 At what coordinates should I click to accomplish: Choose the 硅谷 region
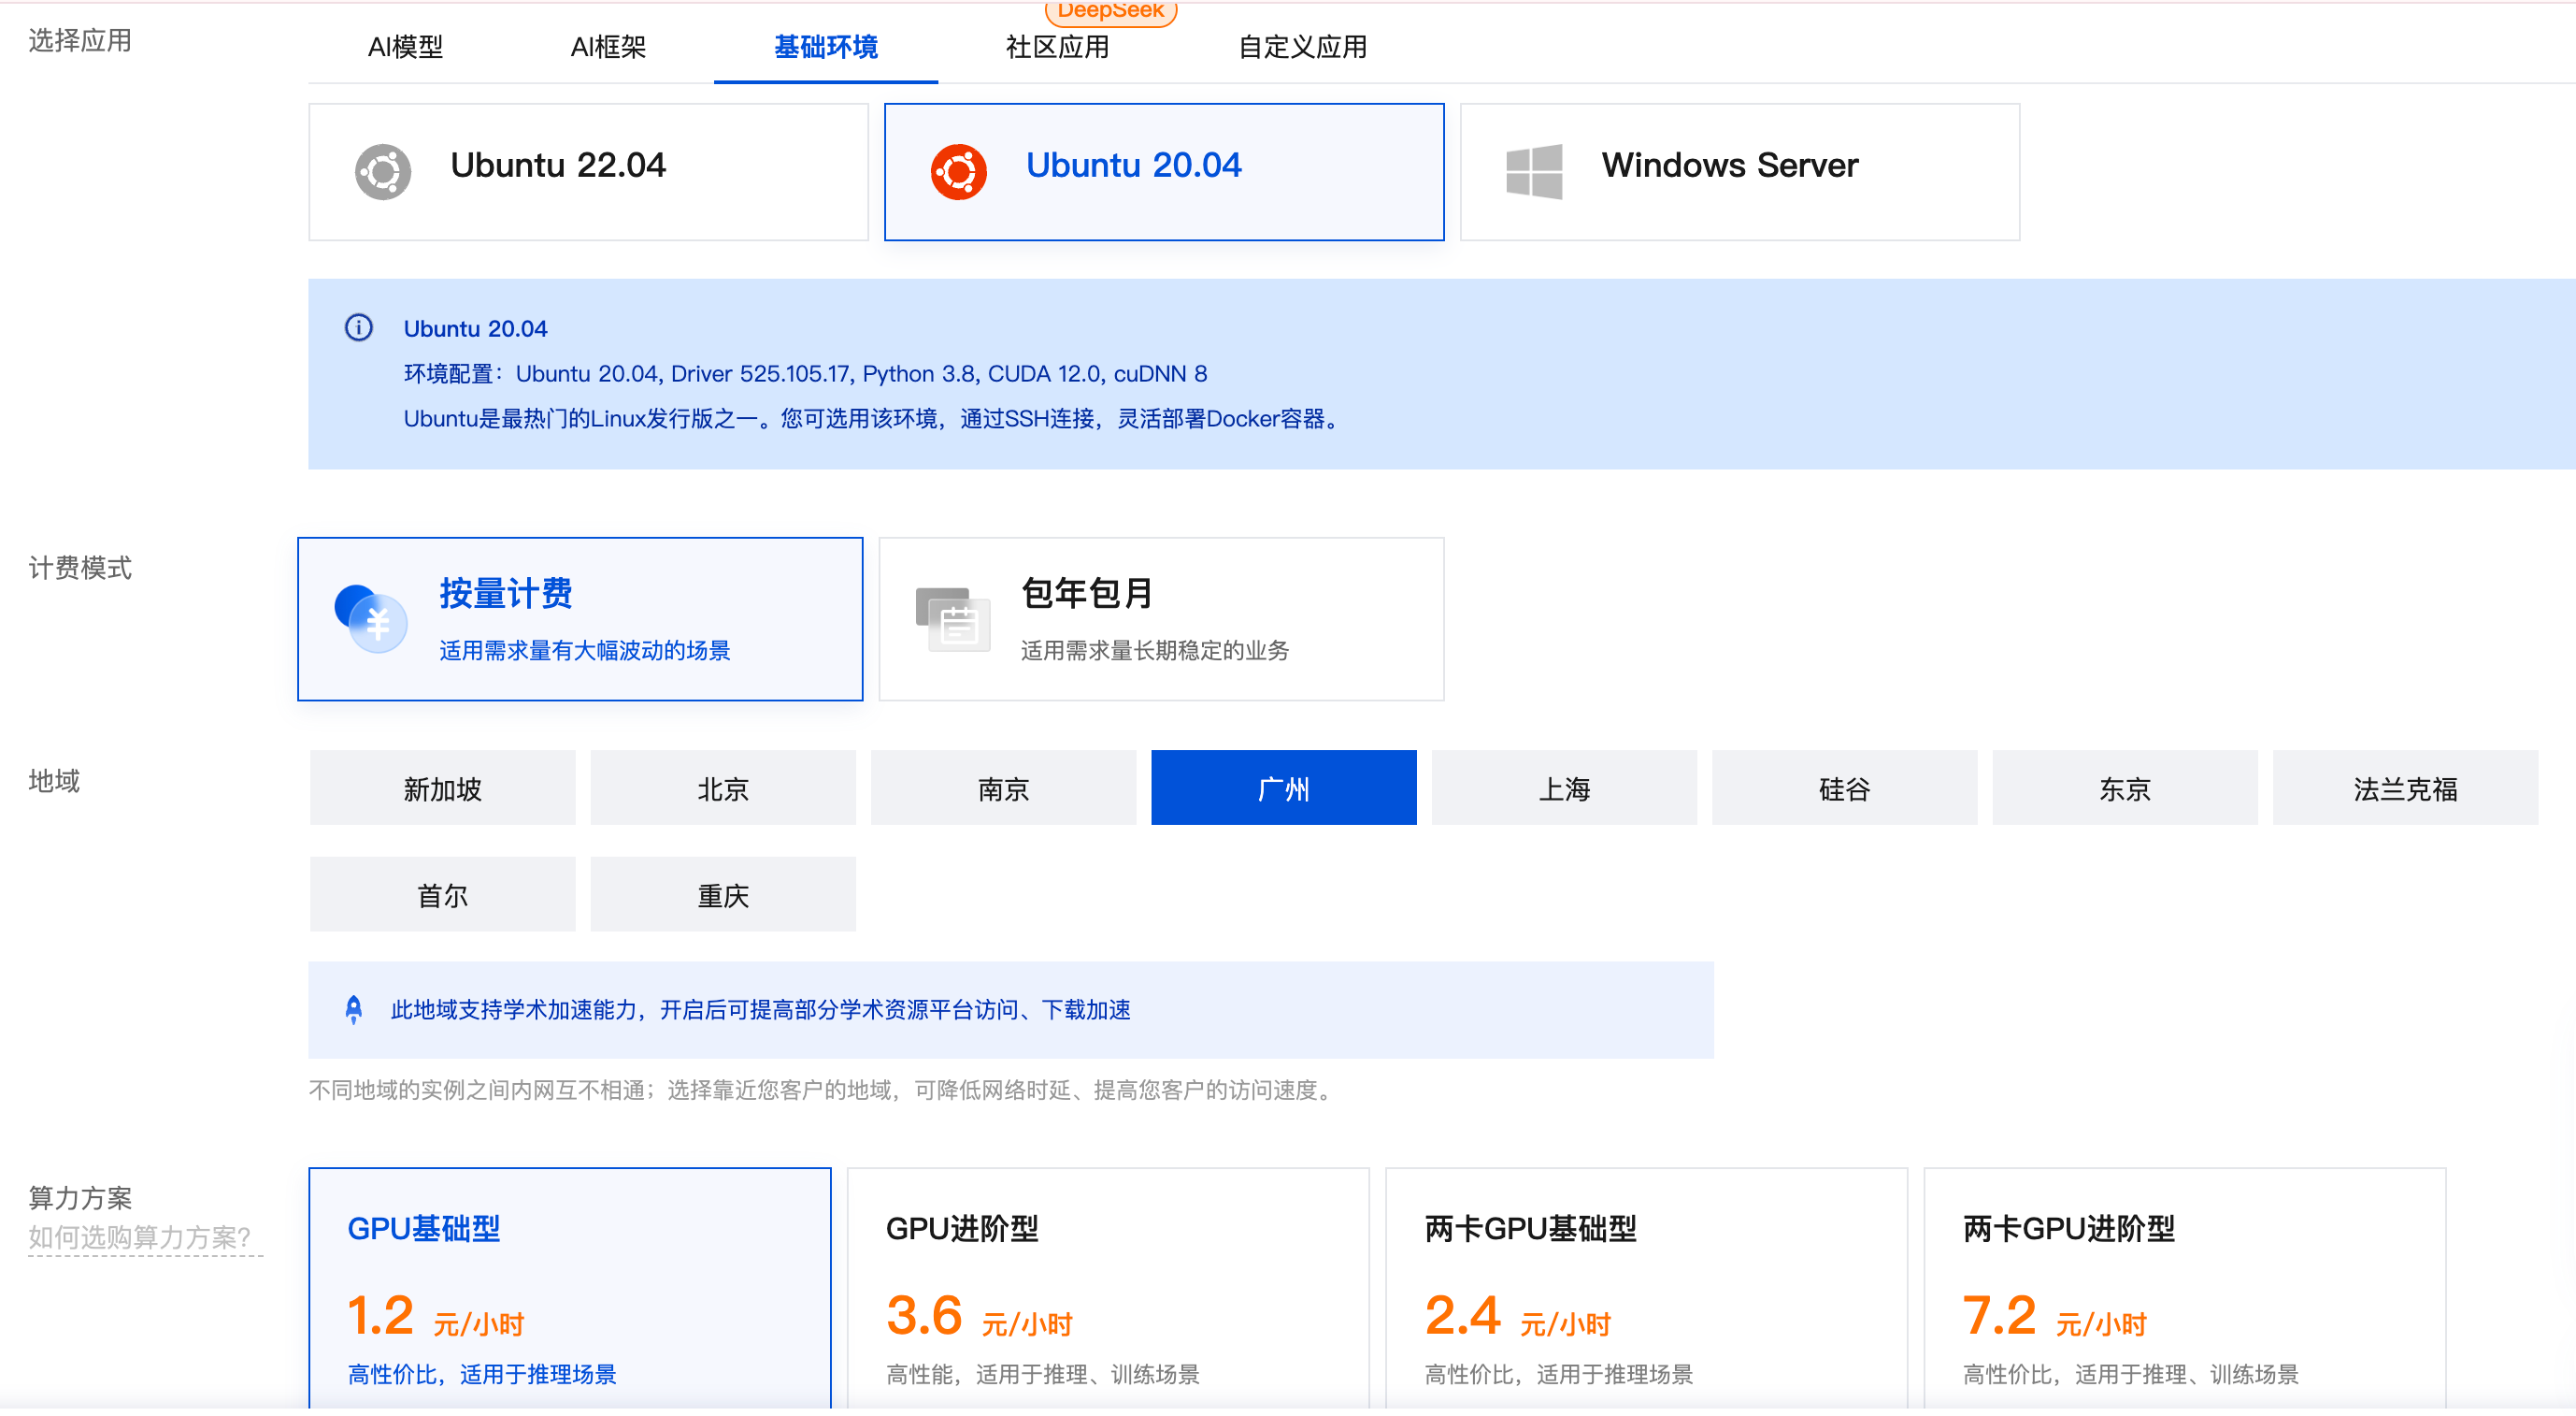click(x=1845, y=788)
